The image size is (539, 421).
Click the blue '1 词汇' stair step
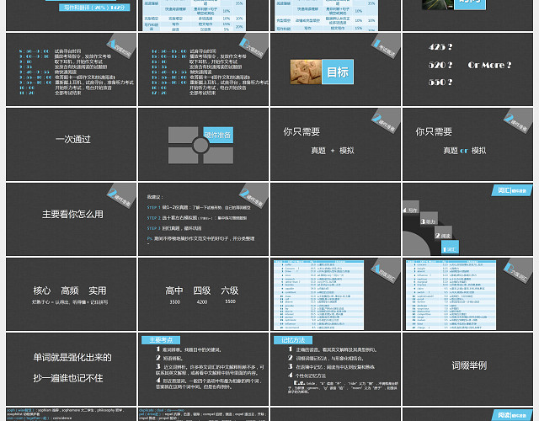tap(450, 247)
